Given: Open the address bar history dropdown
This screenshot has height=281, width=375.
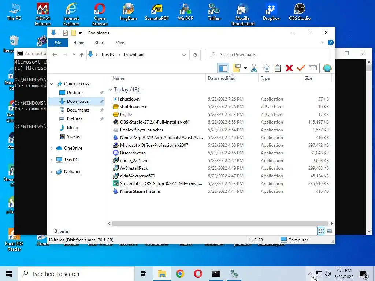Looking at the screenshot, I should tap(184, 55).
